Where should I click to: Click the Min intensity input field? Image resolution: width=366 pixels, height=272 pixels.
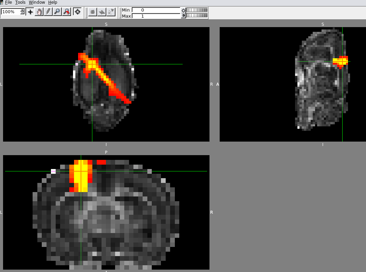tap(156, 10)
